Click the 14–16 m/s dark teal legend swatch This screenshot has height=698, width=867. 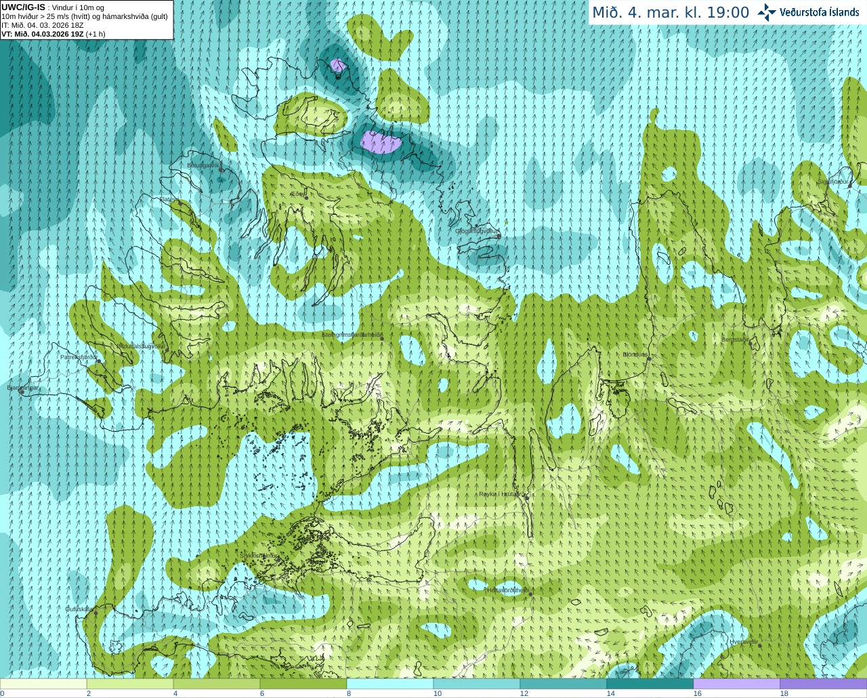(650, 684)
